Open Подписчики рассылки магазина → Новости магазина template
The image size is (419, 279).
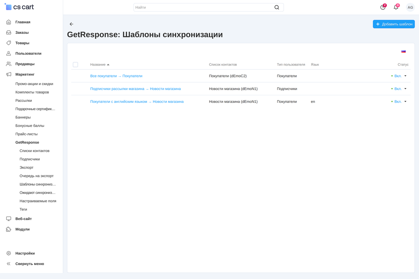(135, 89)
